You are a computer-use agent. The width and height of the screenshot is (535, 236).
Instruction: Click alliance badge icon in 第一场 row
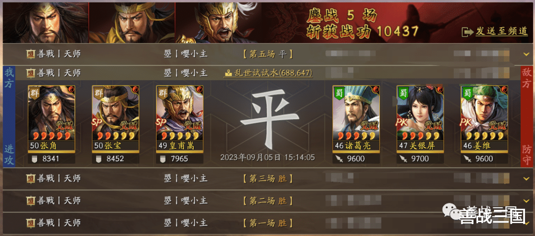coord(31,223)
